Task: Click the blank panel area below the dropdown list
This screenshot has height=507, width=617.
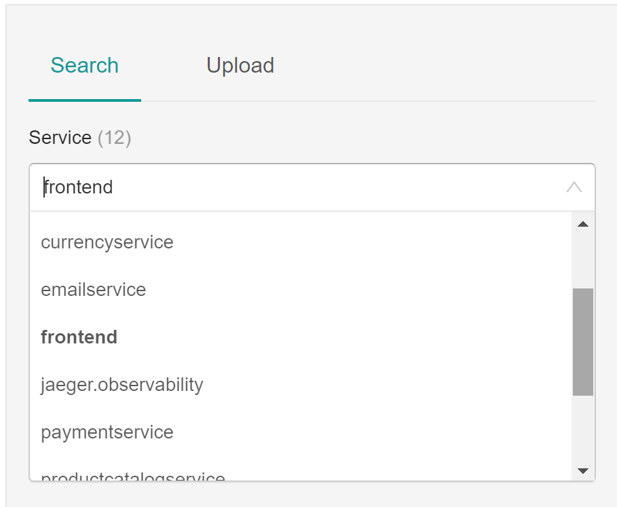Action: click(x=312, y=494)
